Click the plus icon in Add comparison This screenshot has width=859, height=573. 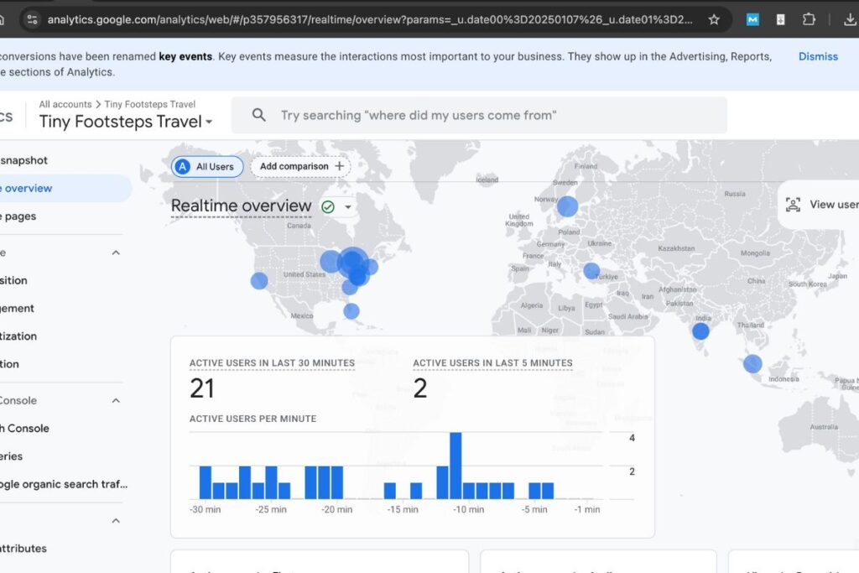pyautogui.click(x=340, y=166)
